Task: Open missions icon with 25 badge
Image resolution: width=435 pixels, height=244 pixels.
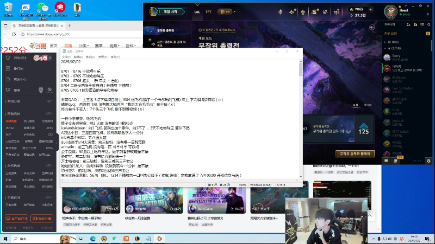Action: click(396, 160)
